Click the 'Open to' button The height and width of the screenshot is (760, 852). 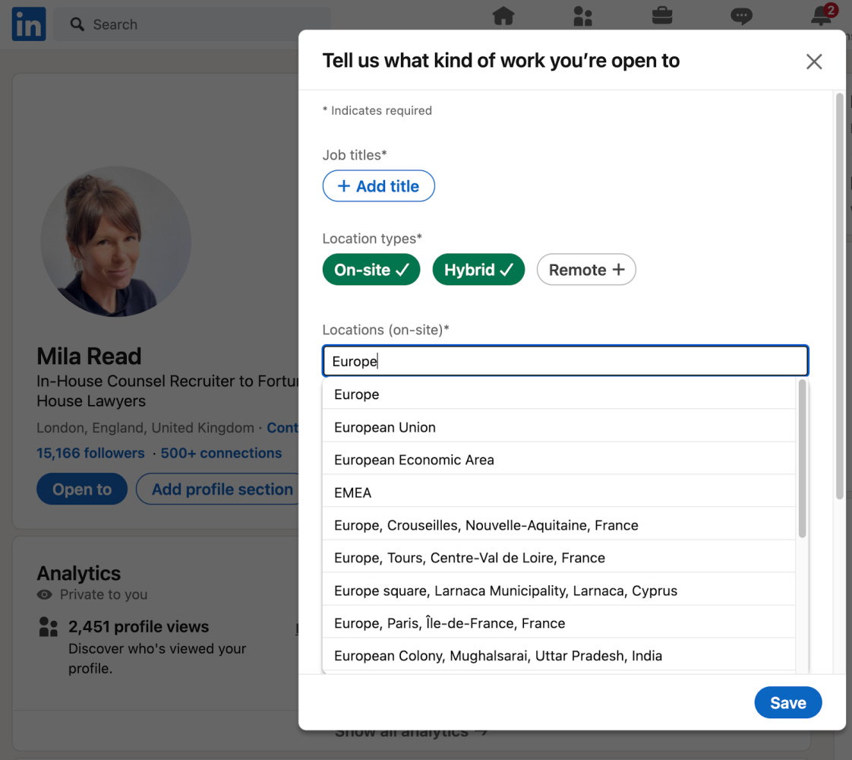(82, 489)
